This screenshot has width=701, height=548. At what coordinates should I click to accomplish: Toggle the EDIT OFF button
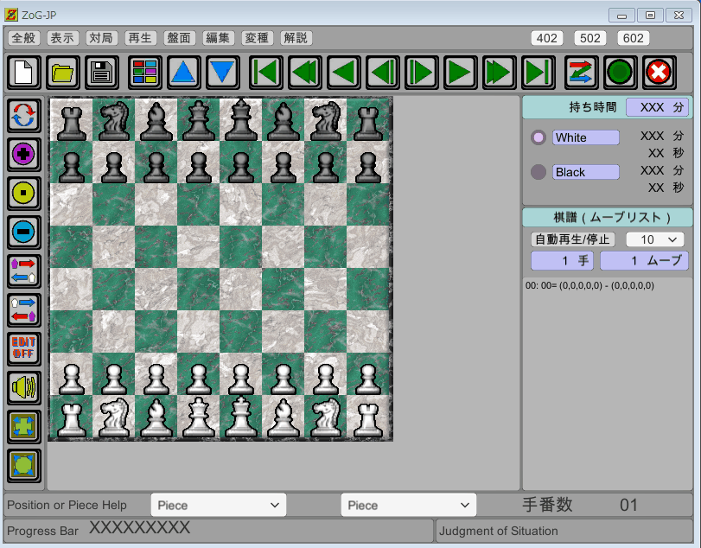pos(23,348)
